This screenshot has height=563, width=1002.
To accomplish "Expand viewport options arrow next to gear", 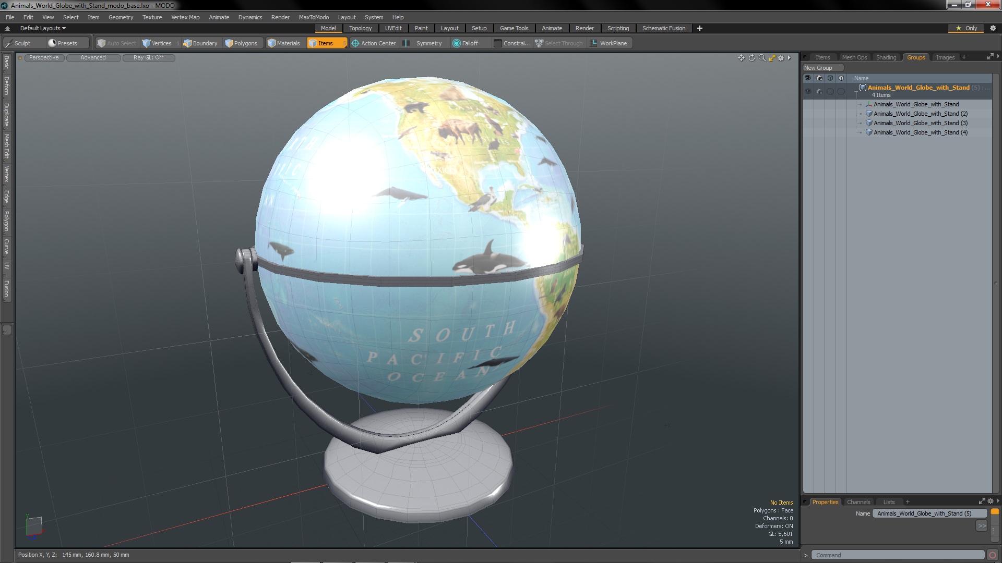I will (x=789, y=58).
